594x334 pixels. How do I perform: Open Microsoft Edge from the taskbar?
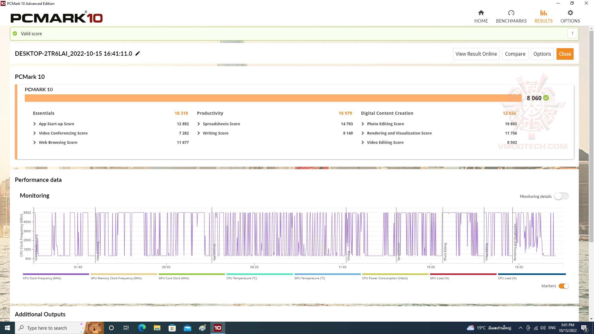pyautogui.click(x=142, y=328)
